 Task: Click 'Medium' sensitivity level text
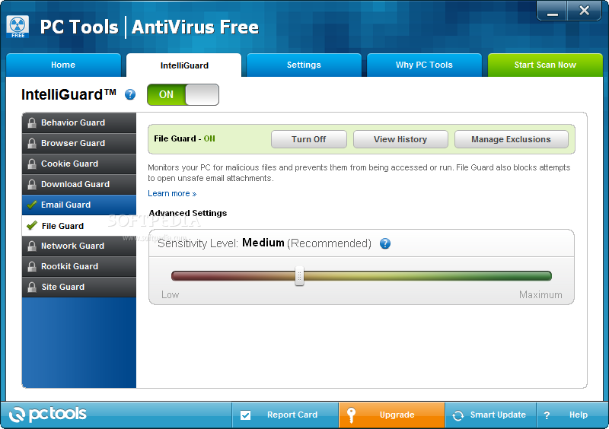coord(263,243)
